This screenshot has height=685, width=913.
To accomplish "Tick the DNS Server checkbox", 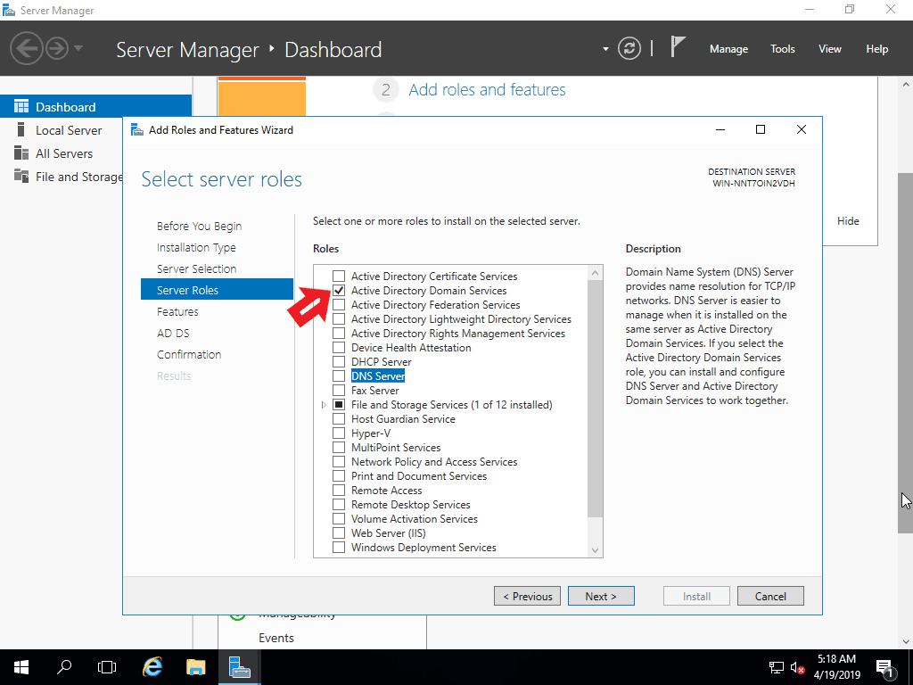I will pos(339,376).
